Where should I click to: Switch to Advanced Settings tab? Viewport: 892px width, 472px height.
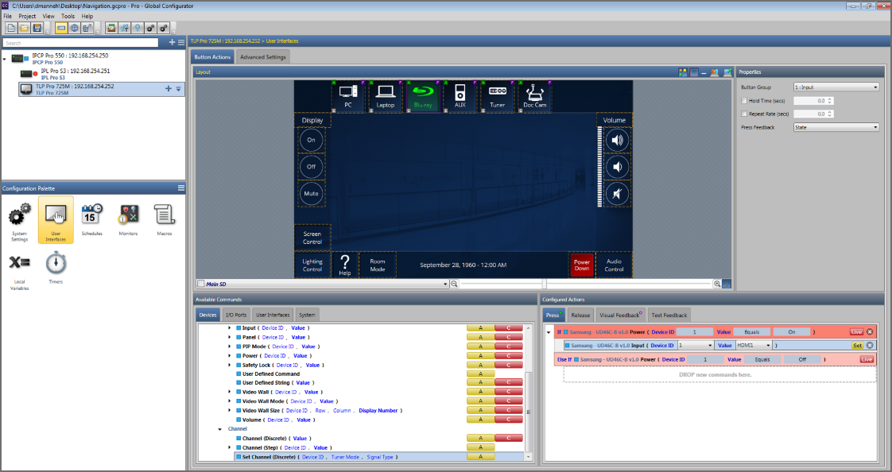coord(263,57)
